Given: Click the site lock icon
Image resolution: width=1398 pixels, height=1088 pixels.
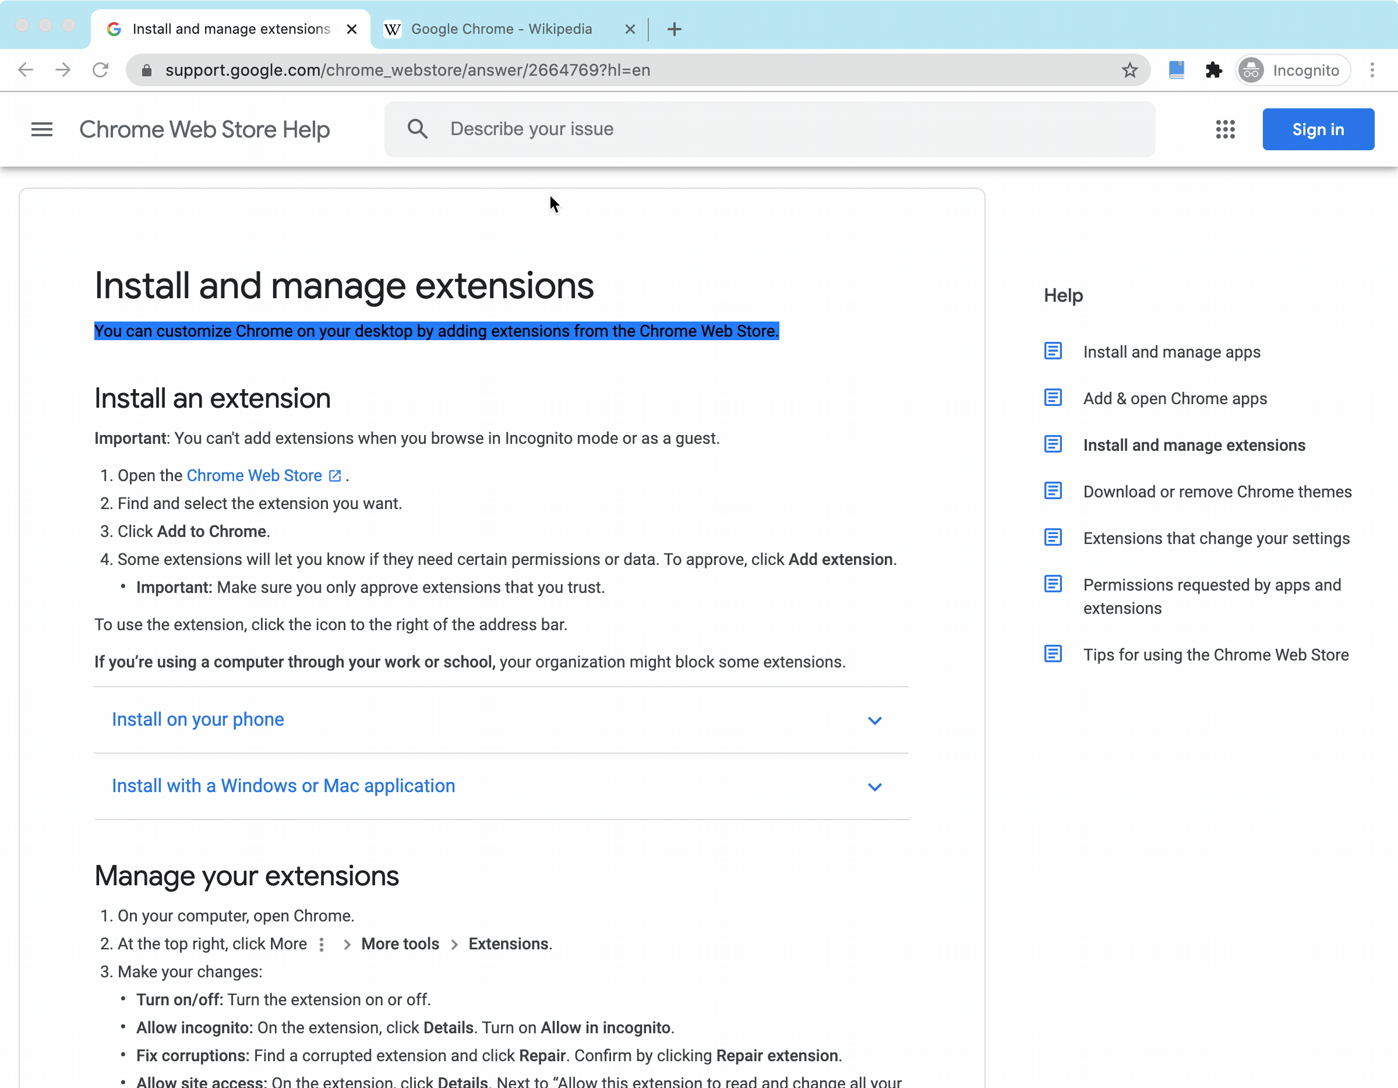Looking at the screenshot, I should point(147,70).
